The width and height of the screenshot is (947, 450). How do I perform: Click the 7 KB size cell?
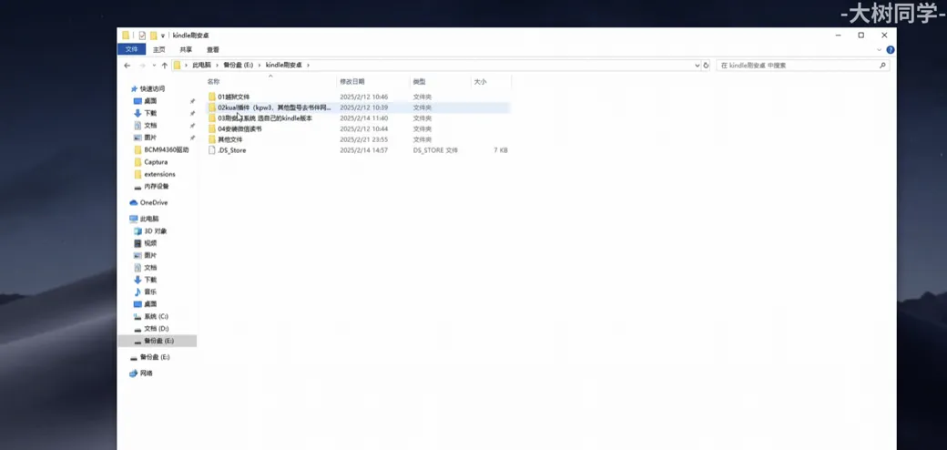[x=501, y=150]
